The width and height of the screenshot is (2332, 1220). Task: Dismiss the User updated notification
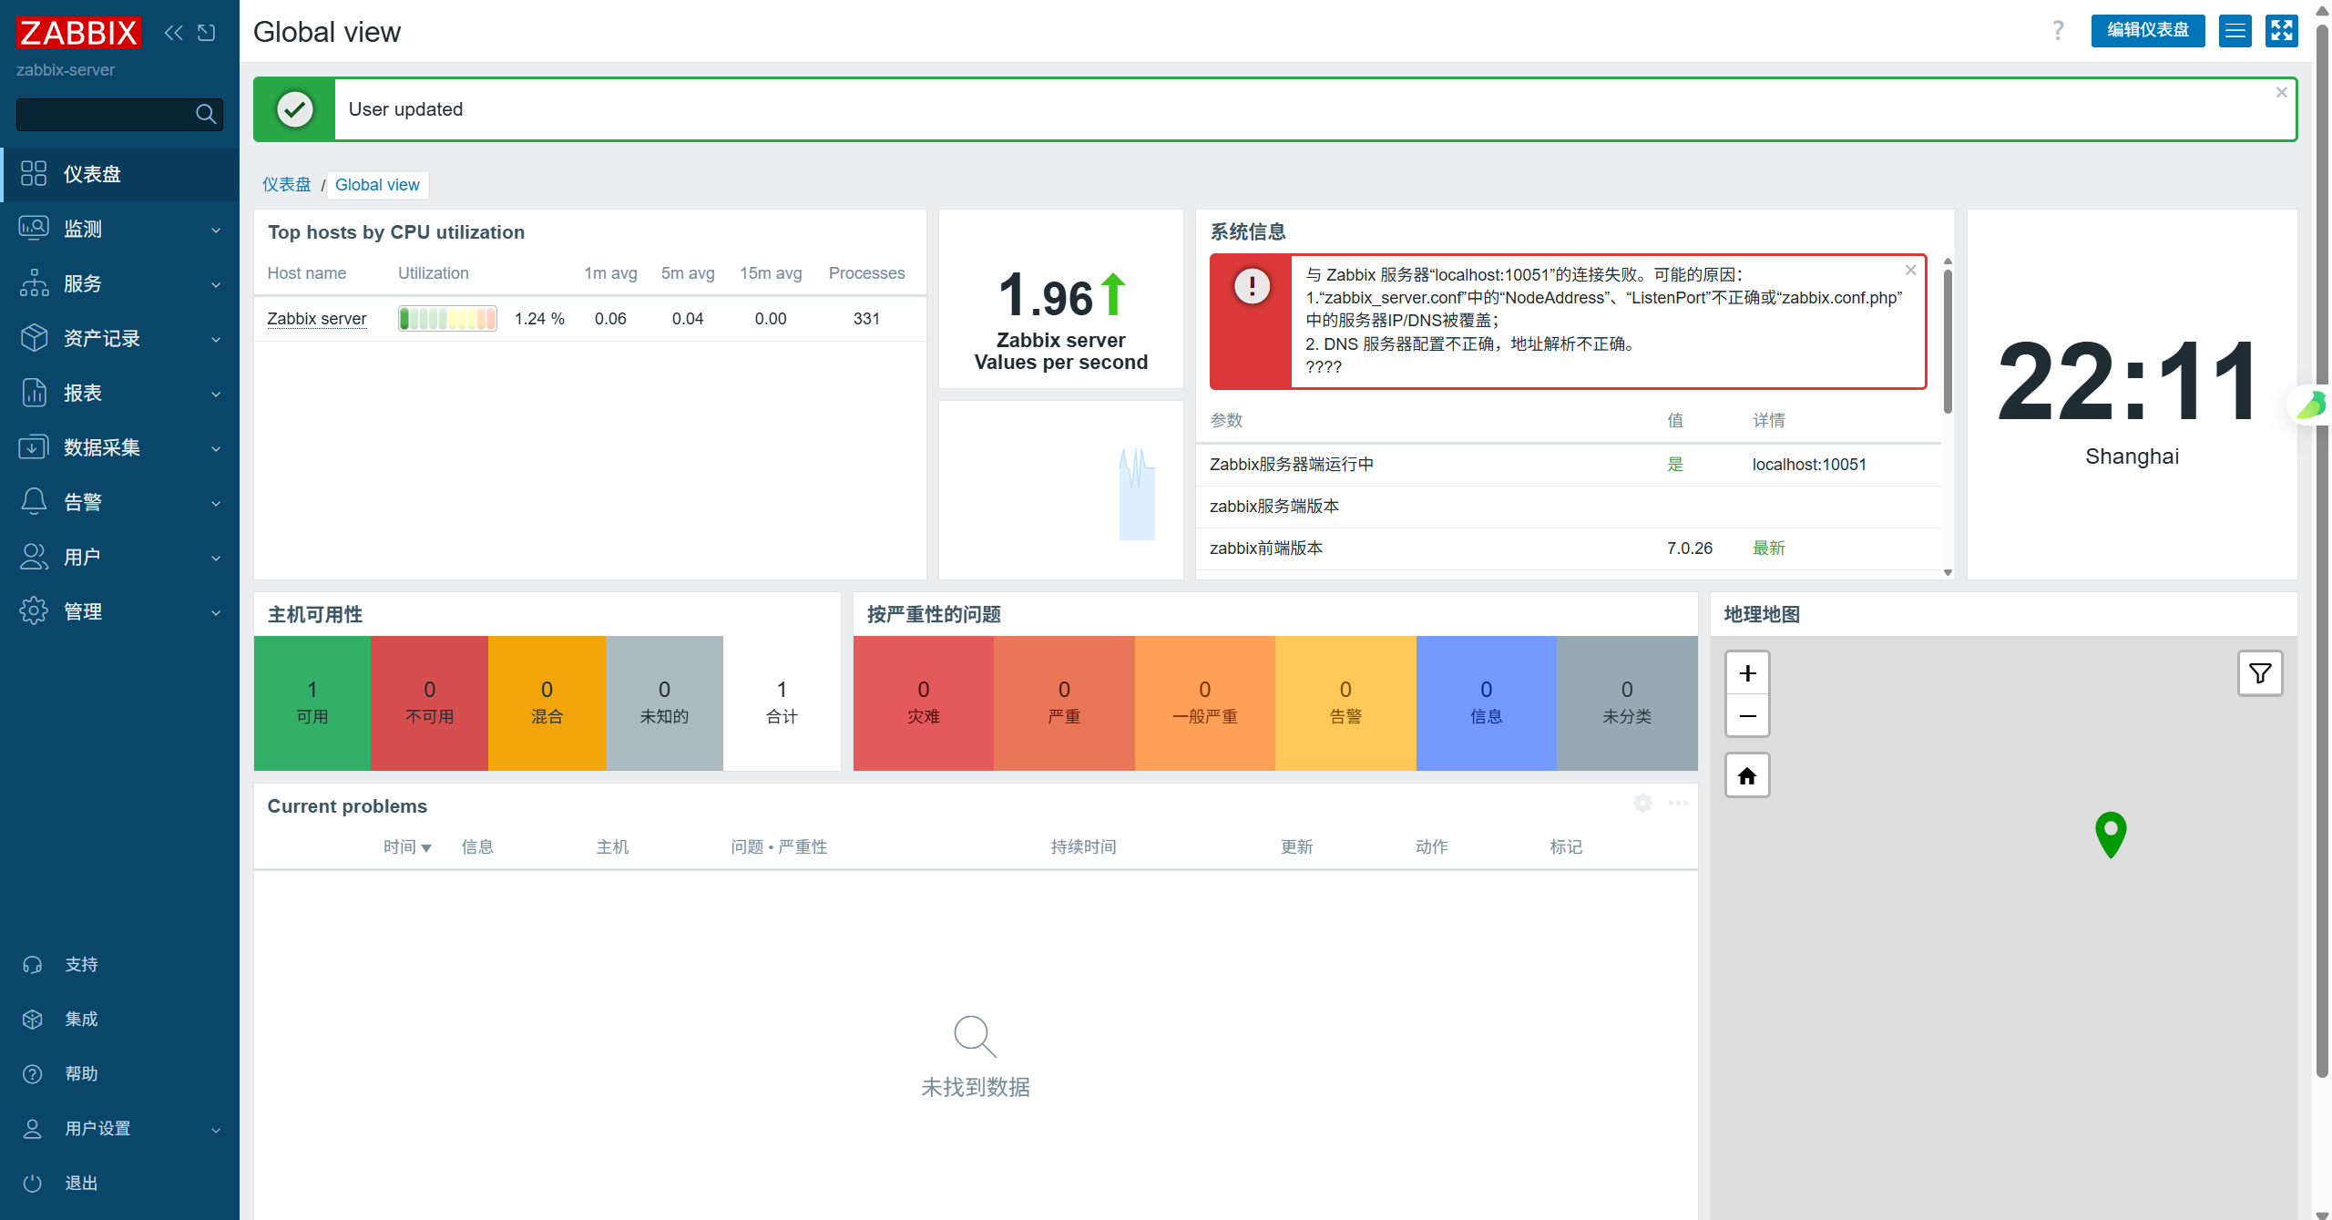(x=2281, y=92)
